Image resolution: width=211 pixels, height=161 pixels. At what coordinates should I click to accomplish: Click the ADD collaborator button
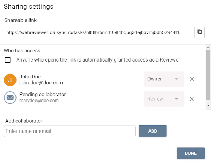(x=153, y=131)
